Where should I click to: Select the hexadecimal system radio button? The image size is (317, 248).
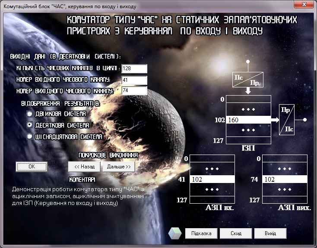click(x=29, y=136)
